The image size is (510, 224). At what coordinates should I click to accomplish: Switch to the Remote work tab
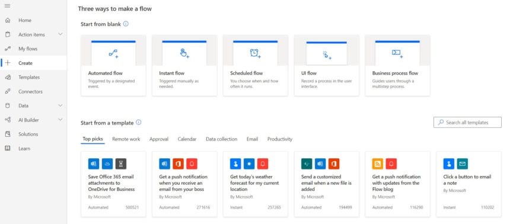126,139
